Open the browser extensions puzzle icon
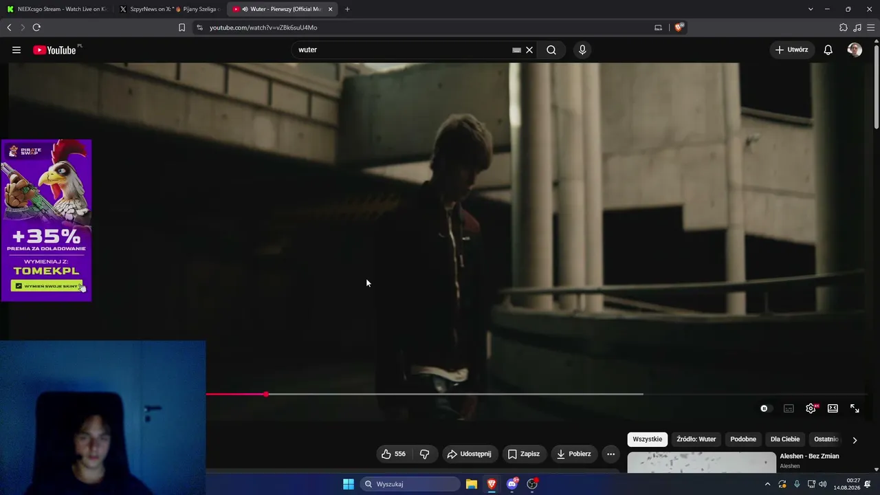The image size is (880, 495). [844, 27]
